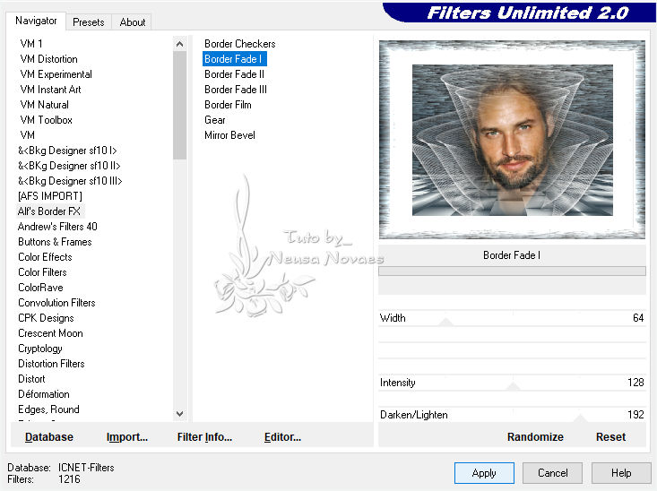Viewport: 657px width, 491px height.
Task: Select Andrew's Filters 40 category
Action: coord(57,227)
